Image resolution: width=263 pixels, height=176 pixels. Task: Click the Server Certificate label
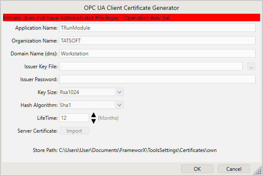(x=38, y=130)
